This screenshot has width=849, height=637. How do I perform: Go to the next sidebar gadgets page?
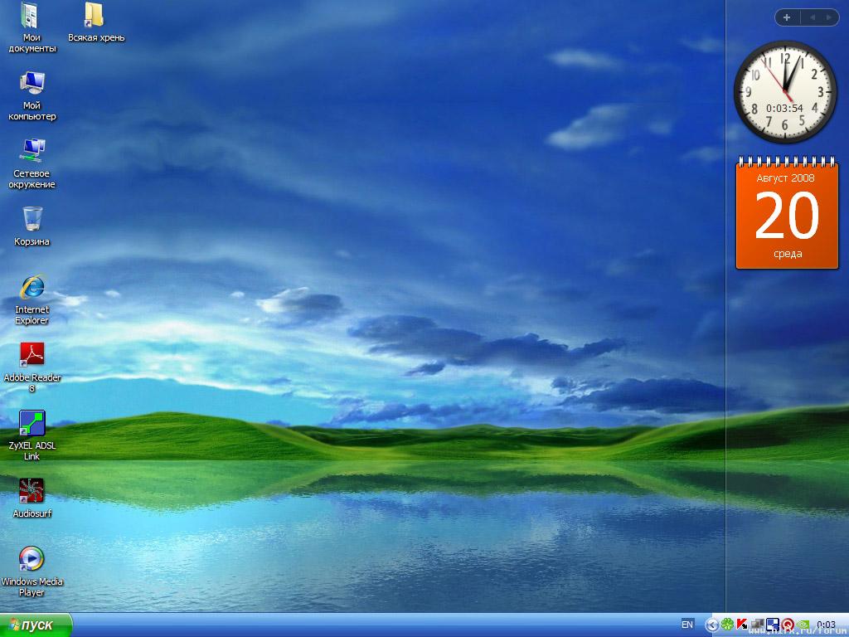tap(828, 17)
